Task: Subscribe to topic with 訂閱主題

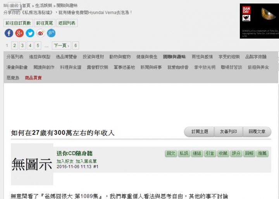Action: pos(200,132)
